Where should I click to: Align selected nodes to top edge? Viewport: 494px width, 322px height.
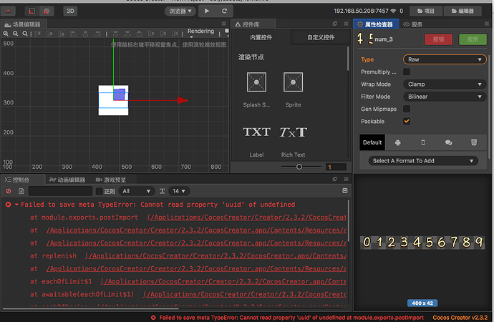pos(37,34)
